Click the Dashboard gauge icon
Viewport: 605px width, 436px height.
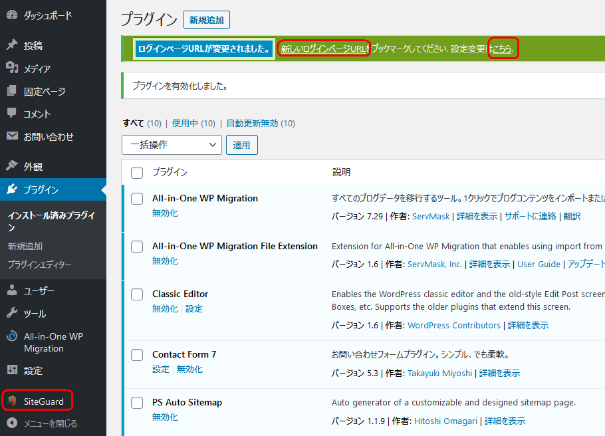click(12, 15)
